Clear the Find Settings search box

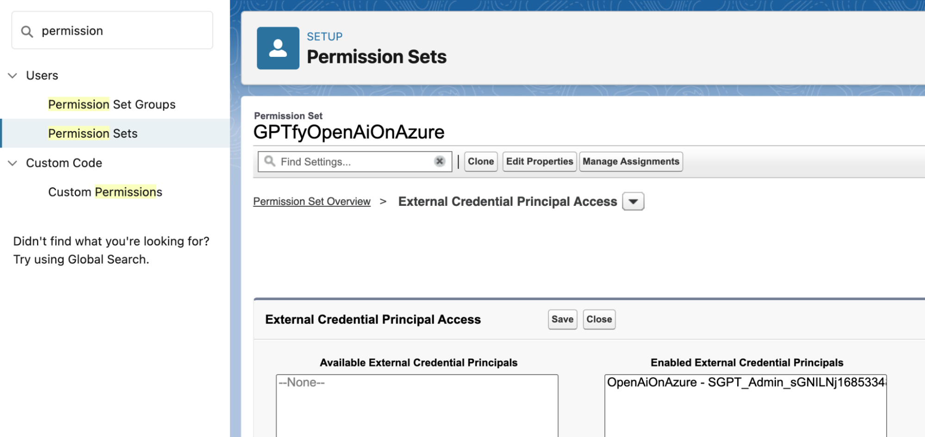click(440, 161)
